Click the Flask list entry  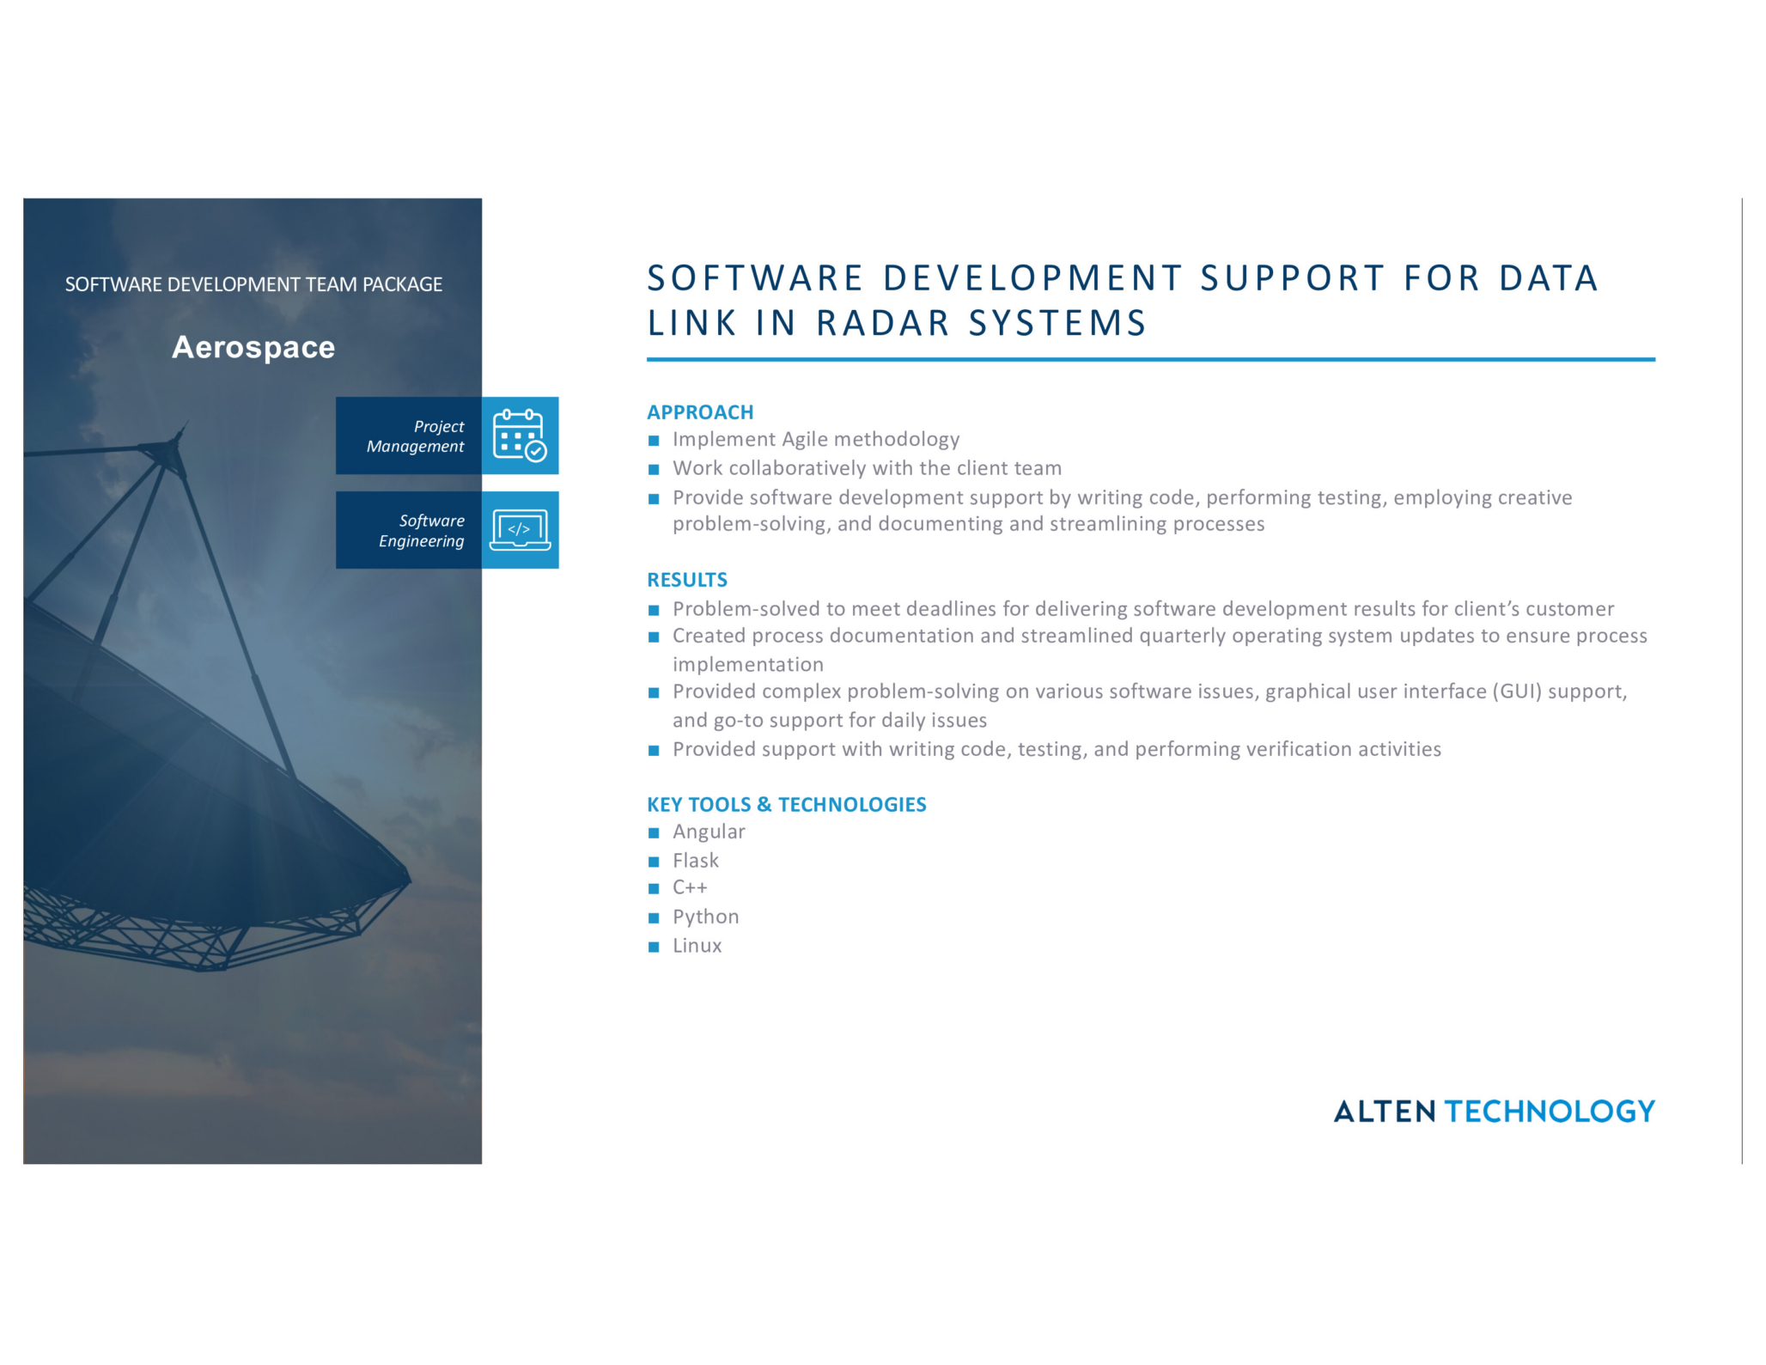(696, 861)
